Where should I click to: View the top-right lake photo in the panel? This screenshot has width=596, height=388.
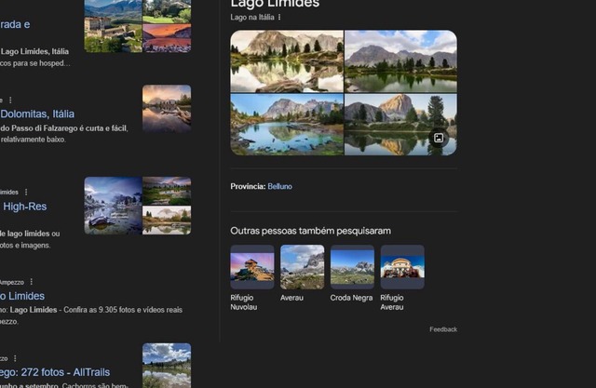pos(400,60)
